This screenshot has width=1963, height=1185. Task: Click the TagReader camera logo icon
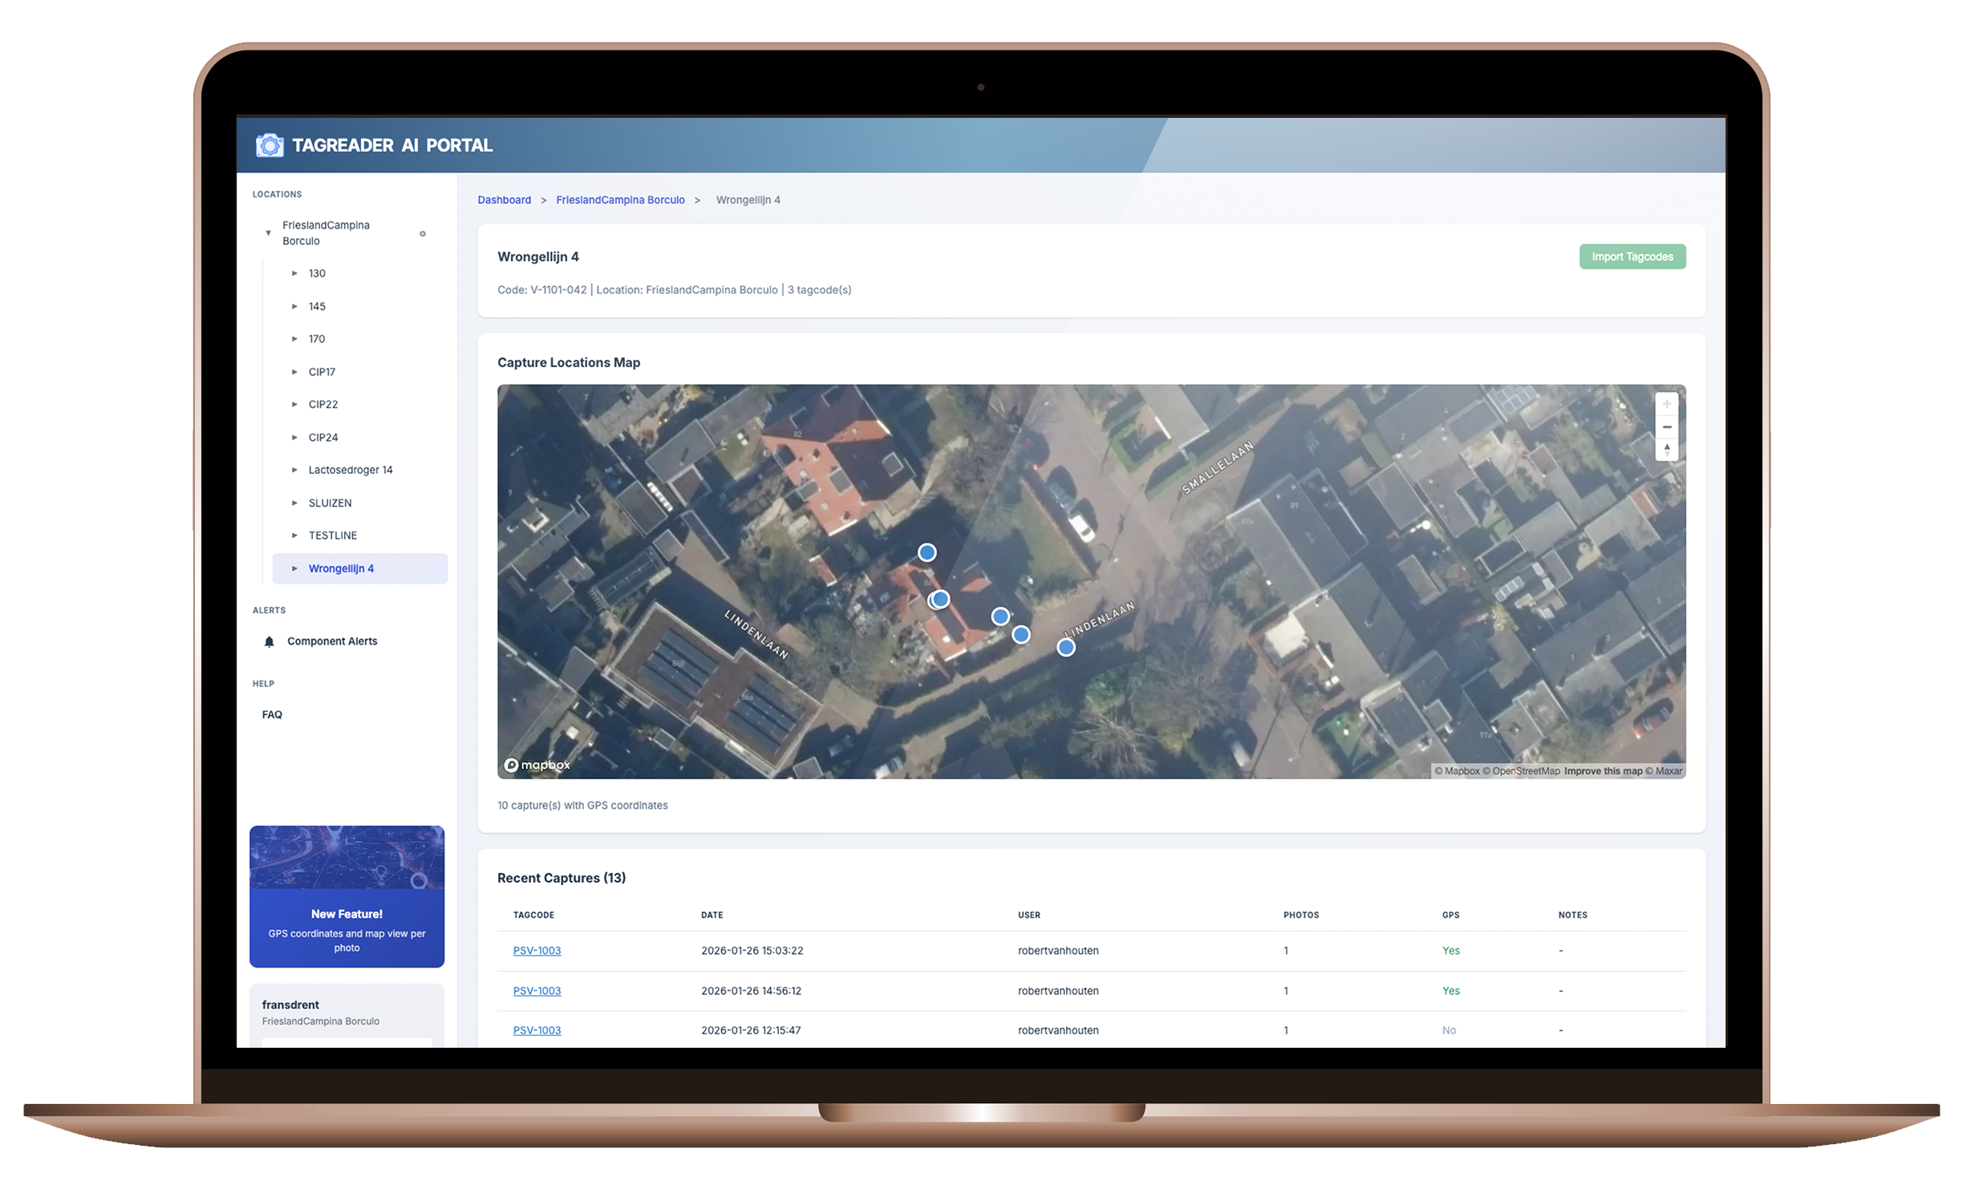[270, 145]
